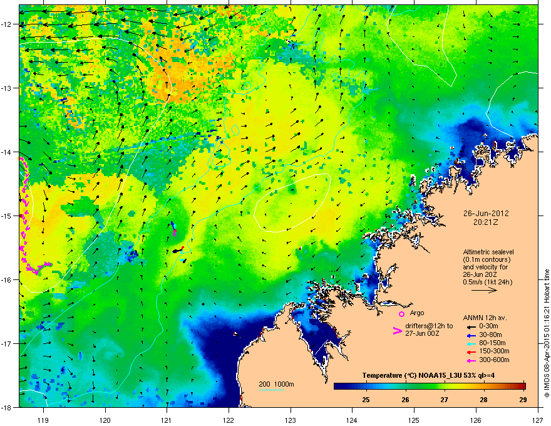
Task: Click the 'drifters@12h to' legend text
Action: click(x=429, y=326)
